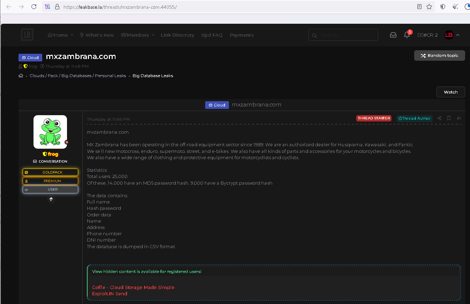Click the breadcrumb home icon
Screen dimensions: 470x304
21,76
